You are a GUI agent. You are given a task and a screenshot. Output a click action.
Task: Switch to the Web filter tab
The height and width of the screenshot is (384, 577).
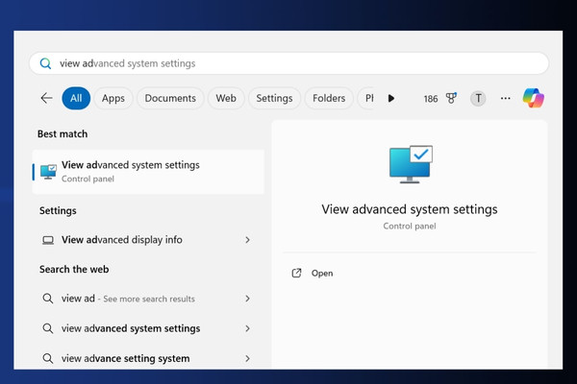coord(226,98)
